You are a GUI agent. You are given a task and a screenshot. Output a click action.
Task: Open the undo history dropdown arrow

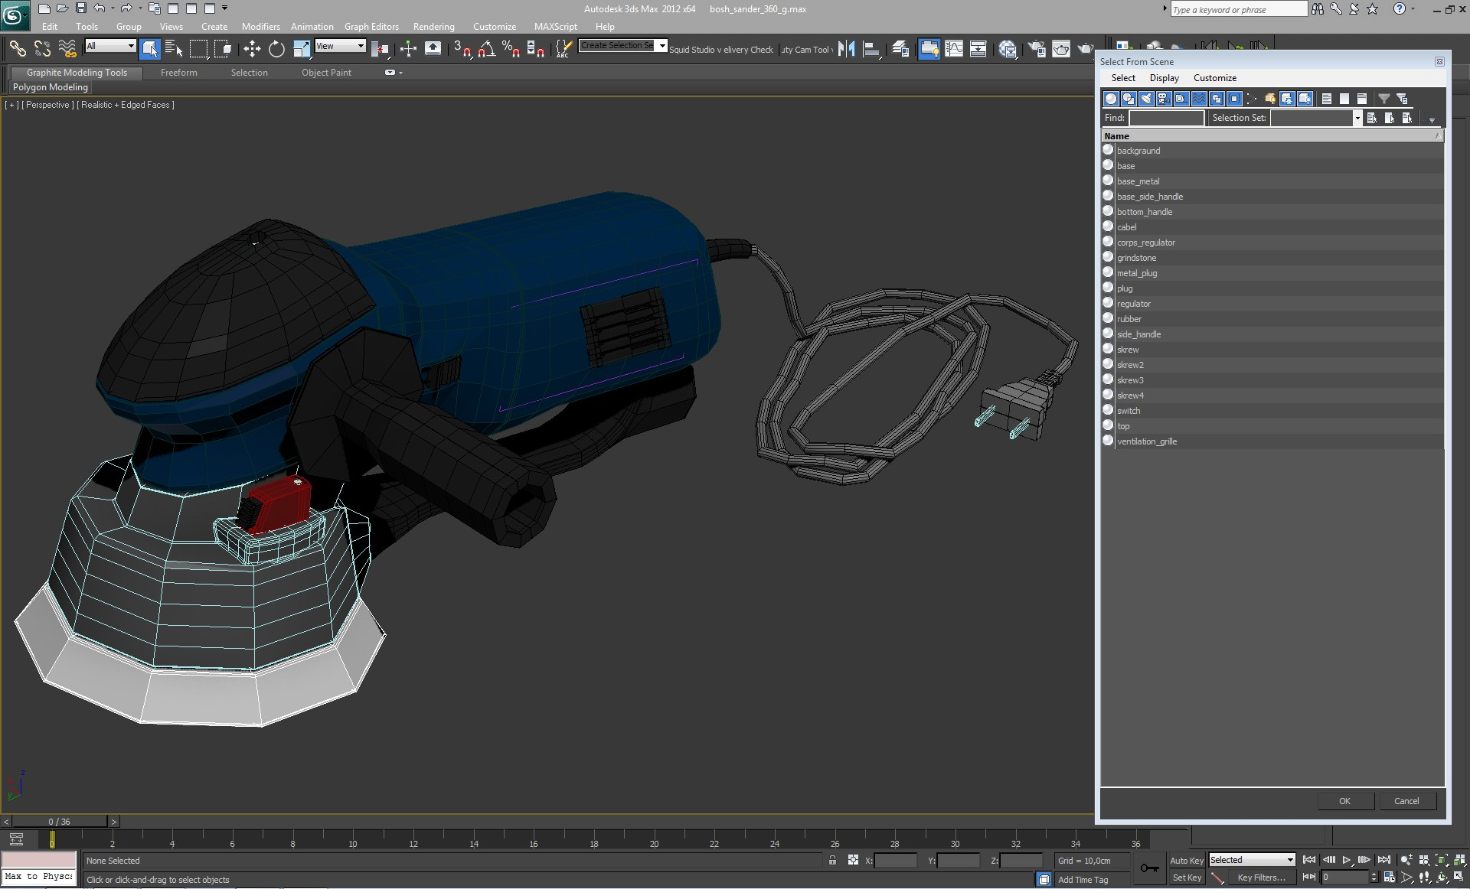point(113,8)
